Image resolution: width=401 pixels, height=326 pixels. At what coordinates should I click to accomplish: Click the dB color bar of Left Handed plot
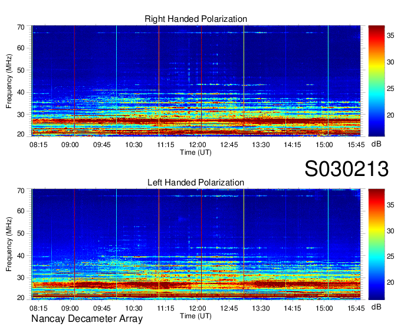click(376, 244)
